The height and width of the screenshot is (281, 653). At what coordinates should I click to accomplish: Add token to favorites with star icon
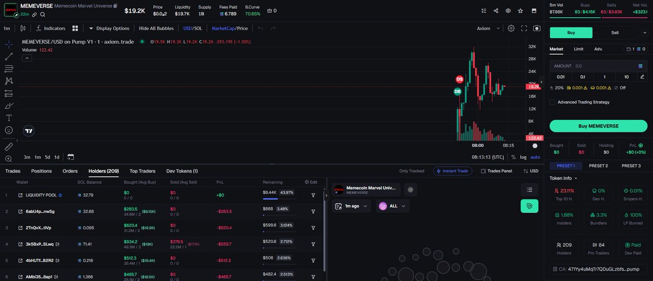click(521, 10)
